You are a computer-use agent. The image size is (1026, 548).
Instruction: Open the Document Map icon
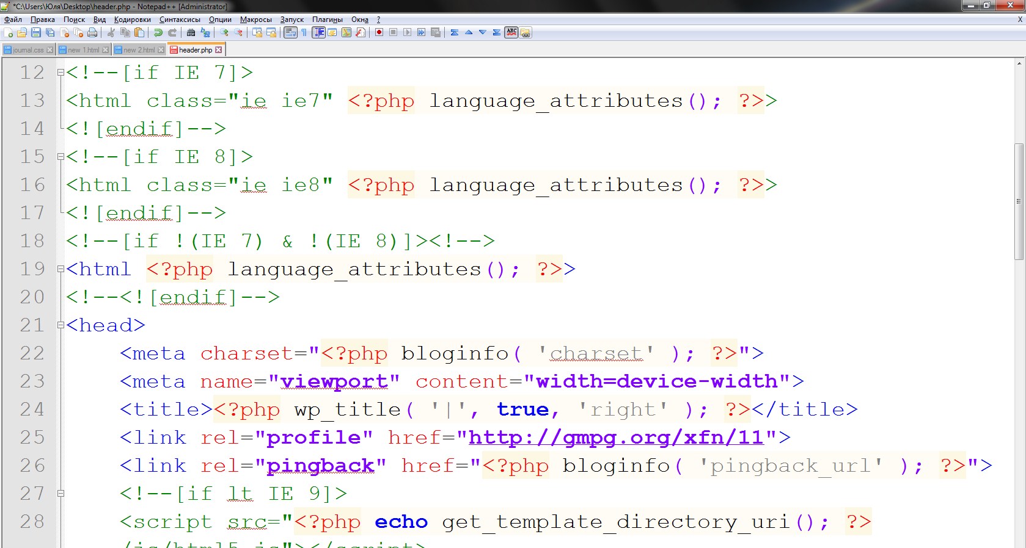click(346, 32)
